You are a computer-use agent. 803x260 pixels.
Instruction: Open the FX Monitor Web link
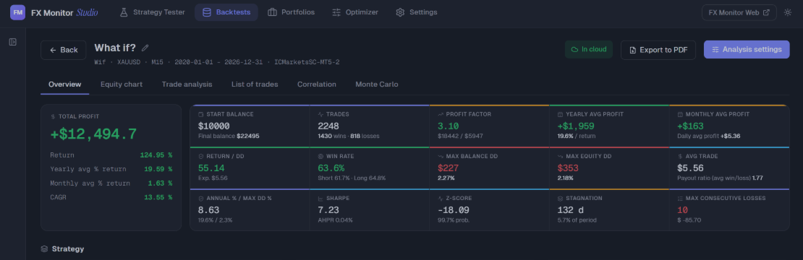(x=739, y=12)
